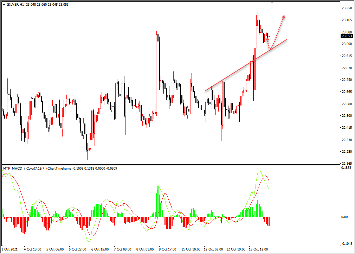Click the 1 Oct 2021 time label
The height and width of the screenshot is (254, 355).
coord(9,249)
